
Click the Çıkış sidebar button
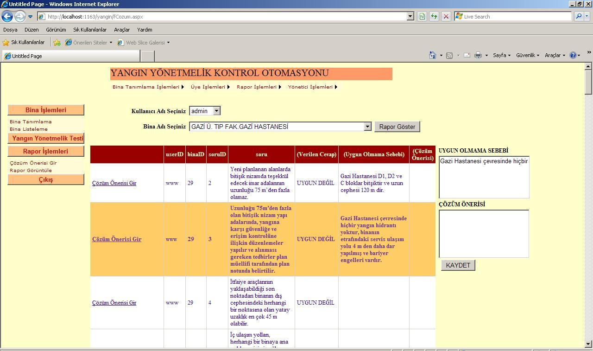click(46, 179)
